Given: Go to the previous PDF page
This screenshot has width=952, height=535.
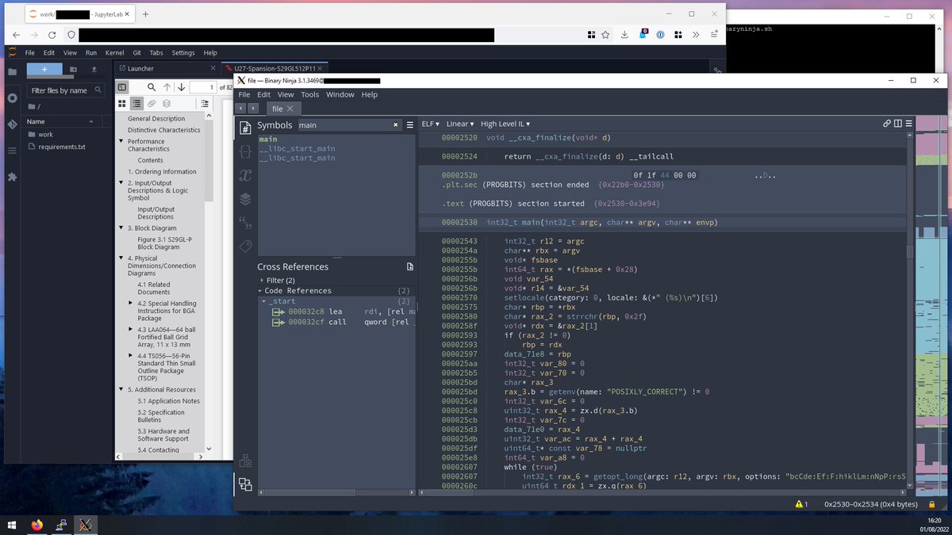Looking at the screenshot, I should [x=167, y=87].
